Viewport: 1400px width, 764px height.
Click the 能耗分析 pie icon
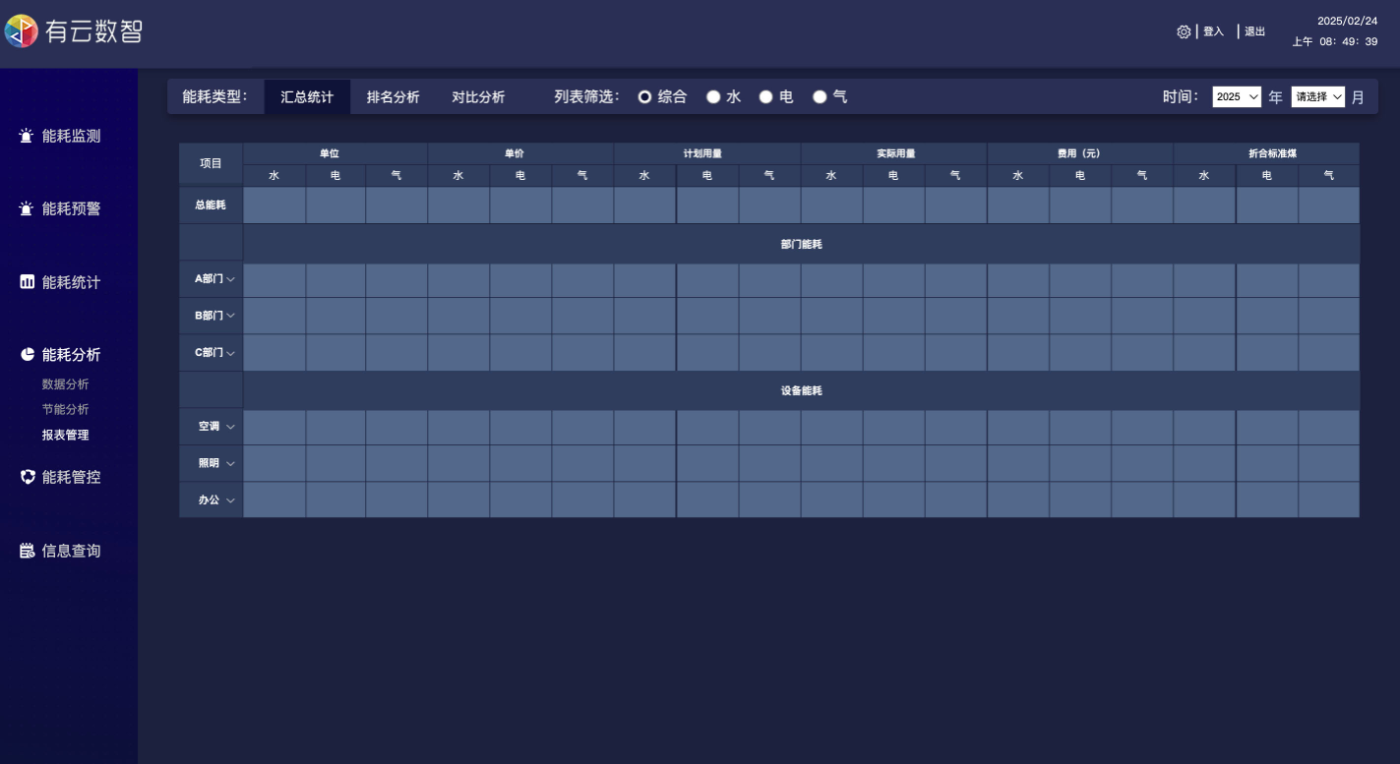click(27, 355)
